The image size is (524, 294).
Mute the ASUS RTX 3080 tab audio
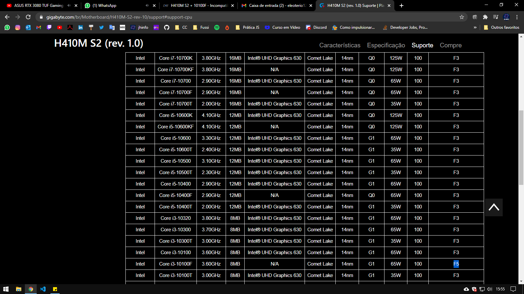click(x=69, y=6)
